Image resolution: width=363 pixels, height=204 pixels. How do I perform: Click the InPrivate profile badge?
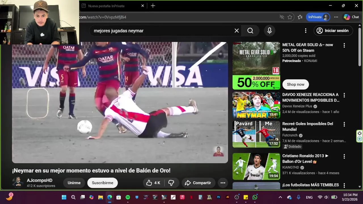[318, 17]
